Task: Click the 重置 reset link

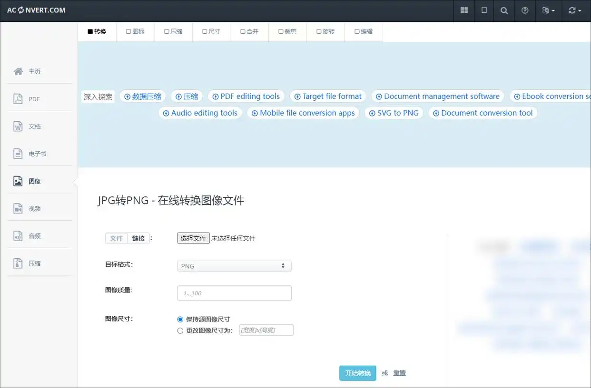Action: click(x=400, y=373)
